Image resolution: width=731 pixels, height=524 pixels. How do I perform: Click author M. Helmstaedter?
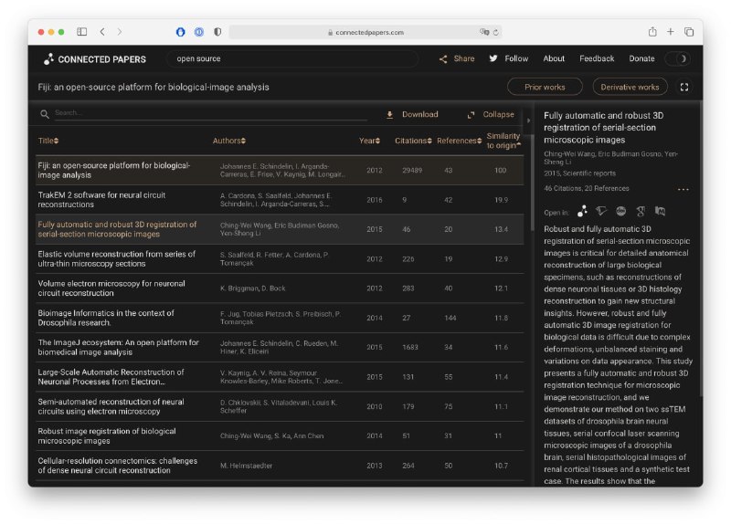click(x=246, y=466)
